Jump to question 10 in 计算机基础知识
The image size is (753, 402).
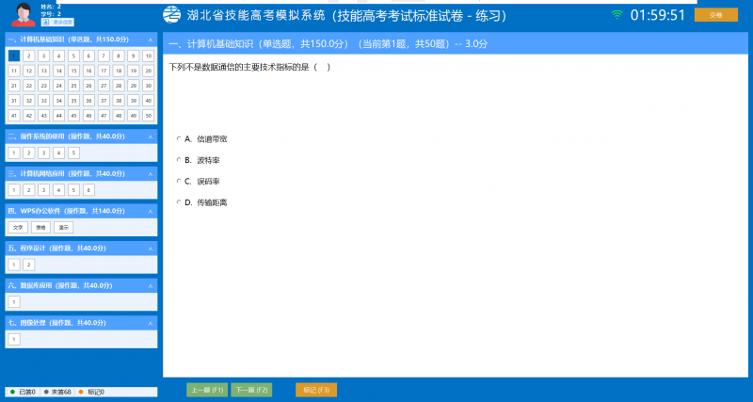tap(149, 56)
